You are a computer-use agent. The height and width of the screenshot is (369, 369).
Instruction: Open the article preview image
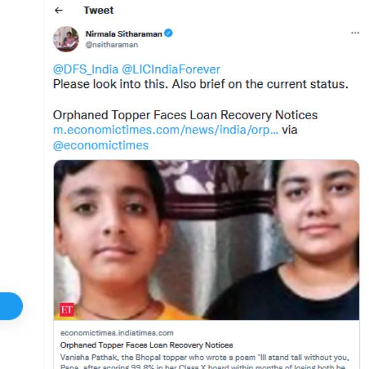coord(207,240)
